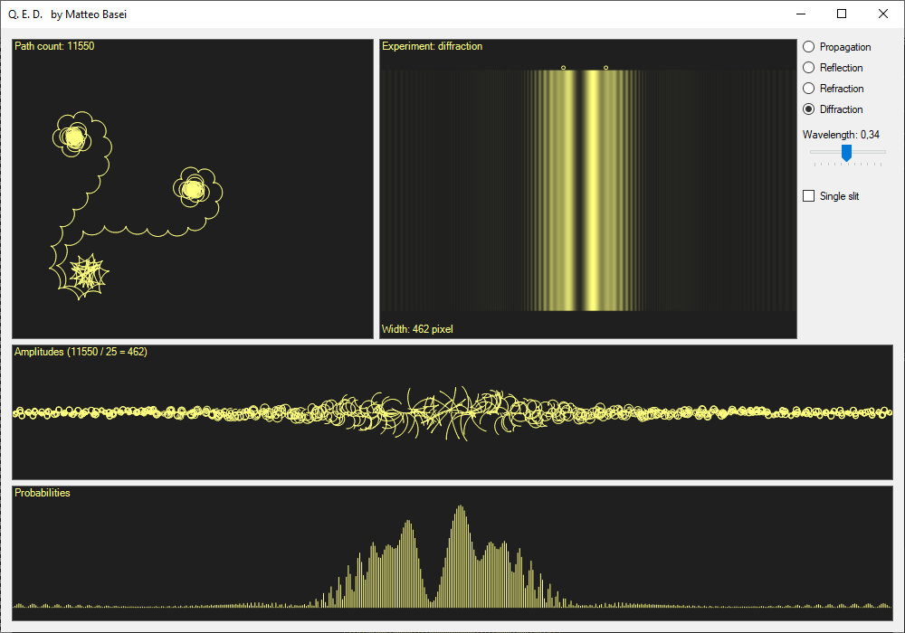Select the Reflection experiment option
This screenshot has width=905, height=633.
coord(833,68)
